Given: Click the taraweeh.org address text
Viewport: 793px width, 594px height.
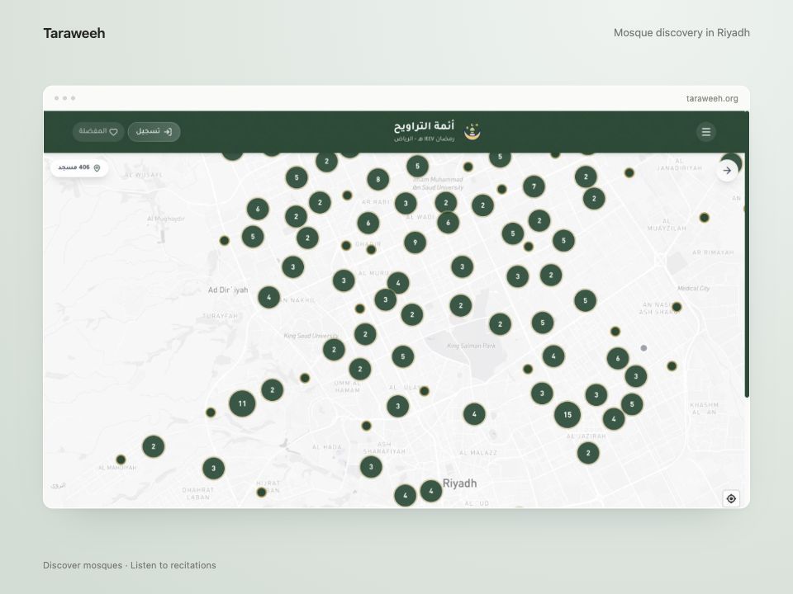Looking at the screenshot, I should click(x=712, y=98).
